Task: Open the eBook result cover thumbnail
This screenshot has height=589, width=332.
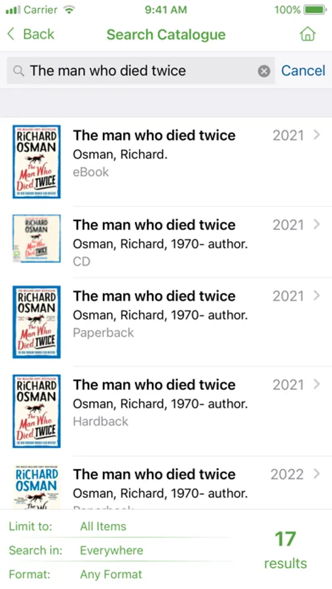Action: 37,162
